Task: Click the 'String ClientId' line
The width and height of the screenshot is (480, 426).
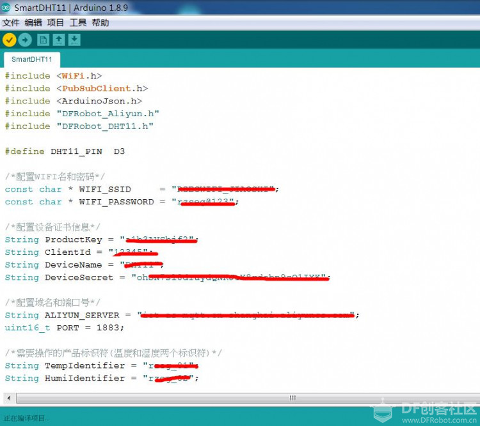Action: [x=81, y=252]
